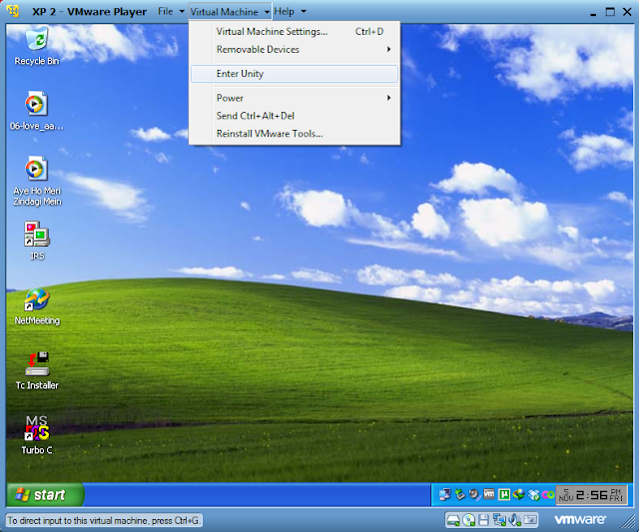Click the CD/DVD drive device status icon

click(x=468, y=520)
